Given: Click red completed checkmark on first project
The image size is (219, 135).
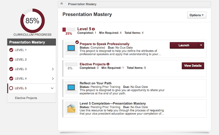Looking at the screenshot, I should tap(77, 42).
